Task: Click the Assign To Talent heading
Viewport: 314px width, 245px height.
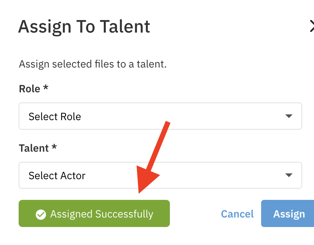Action: 84,26
